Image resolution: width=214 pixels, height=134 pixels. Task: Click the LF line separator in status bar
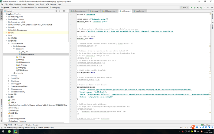[186, 128]
